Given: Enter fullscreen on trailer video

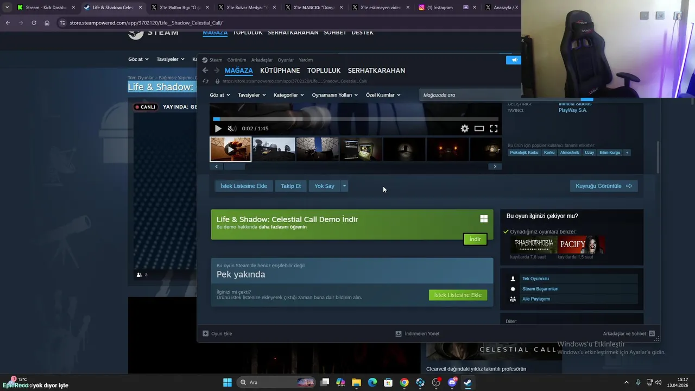Looking at the screenshot, I should (x=494, y=129).
